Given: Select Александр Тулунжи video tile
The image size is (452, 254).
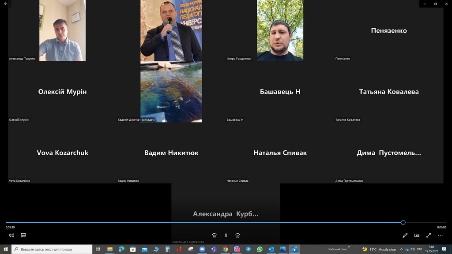Looking at the screenshot, I should tap(62, 30).
